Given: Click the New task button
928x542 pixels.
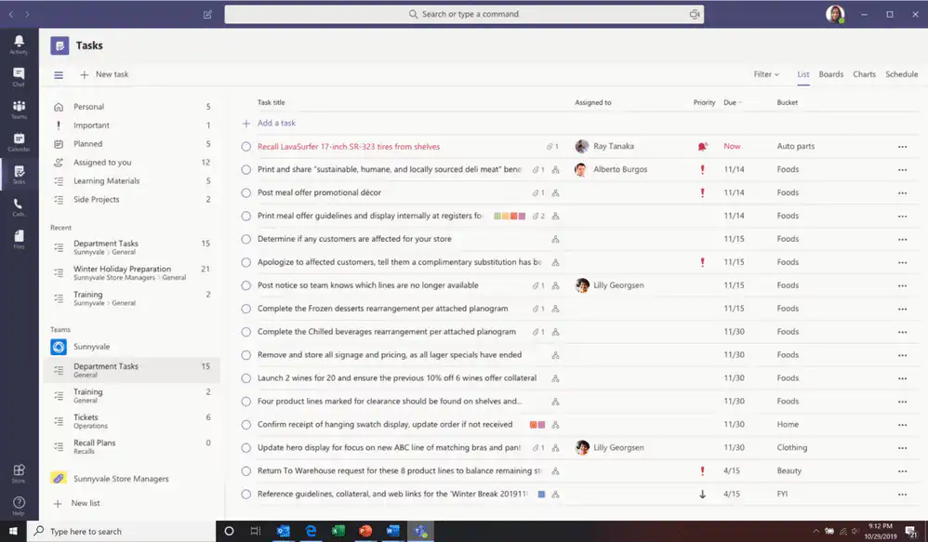Looking at the screenshot, I should [104, 74].
